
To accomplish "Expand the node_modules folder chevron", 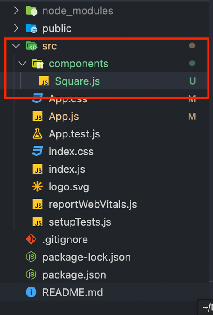I will tap(16, 11).
